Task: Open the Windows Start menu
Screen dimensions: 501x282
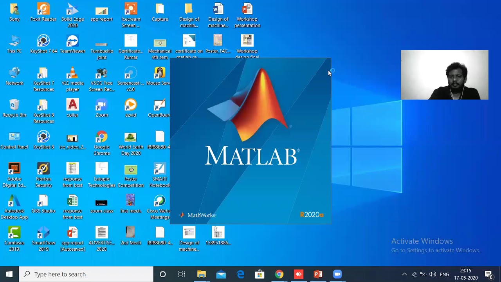Action: click(9, 274)
